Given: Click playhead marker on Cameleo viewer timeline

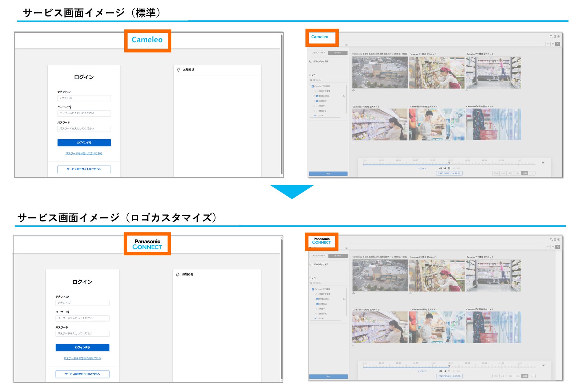Looking at the screenshot, I should pos(449,163).
